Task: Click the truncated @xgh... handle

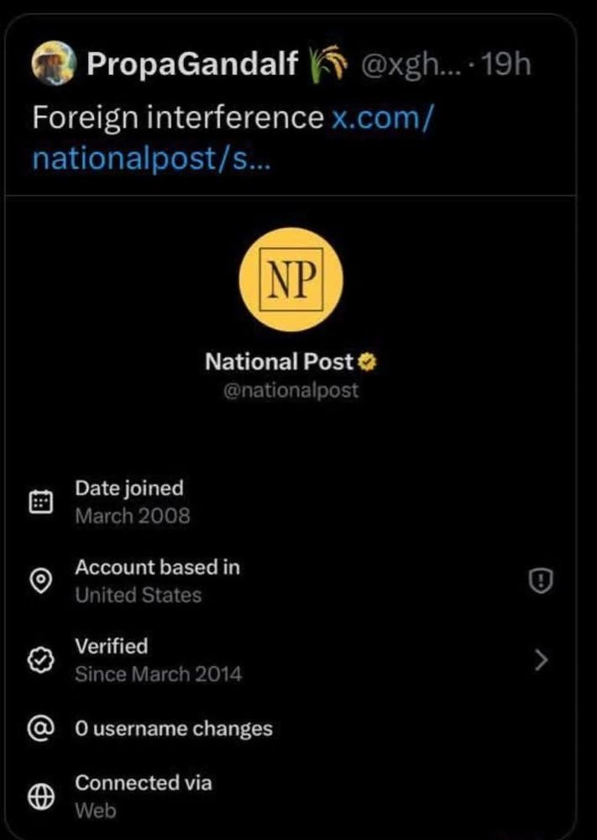Action: [x=413, y=64]
